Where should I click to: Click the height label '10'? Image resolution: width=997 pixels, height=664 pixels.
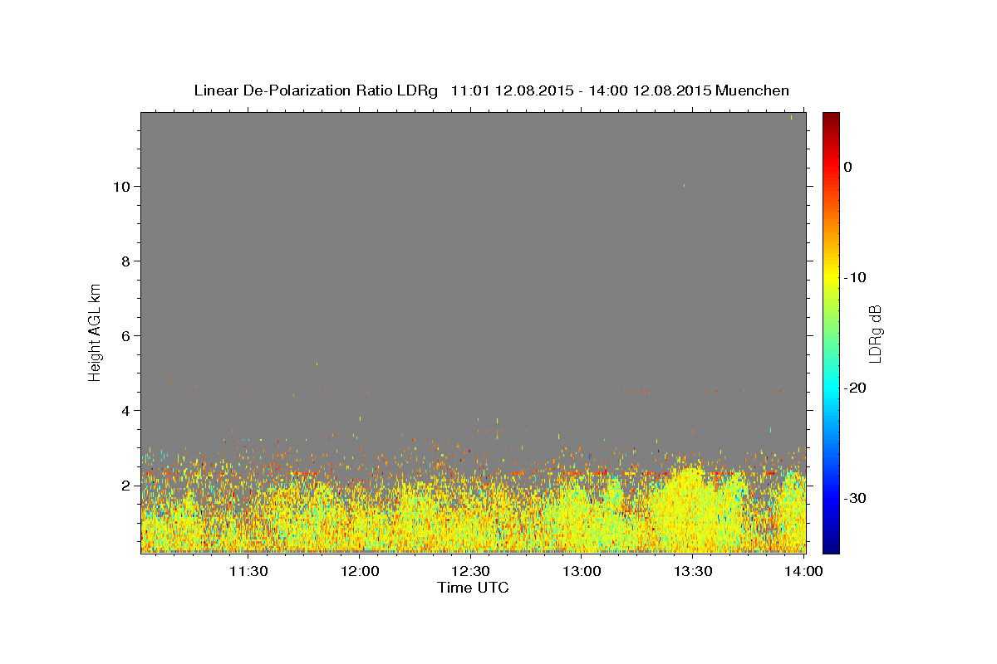[x=123, y=187]
